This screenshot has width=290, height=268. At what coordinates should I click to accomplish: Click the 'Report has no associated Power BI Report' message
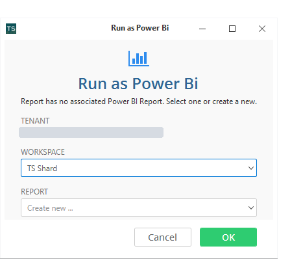pyautogui.click(x=139, y=101)
